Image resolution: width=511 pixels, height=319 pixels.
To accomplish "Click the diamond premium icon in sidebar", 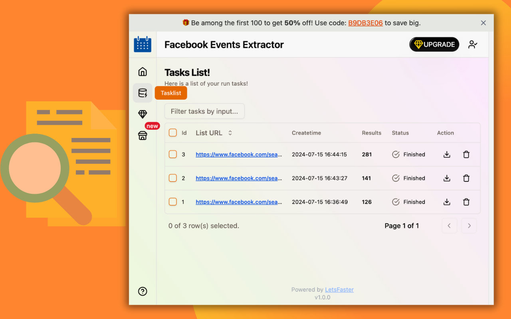I will click(x=143, y=114).
